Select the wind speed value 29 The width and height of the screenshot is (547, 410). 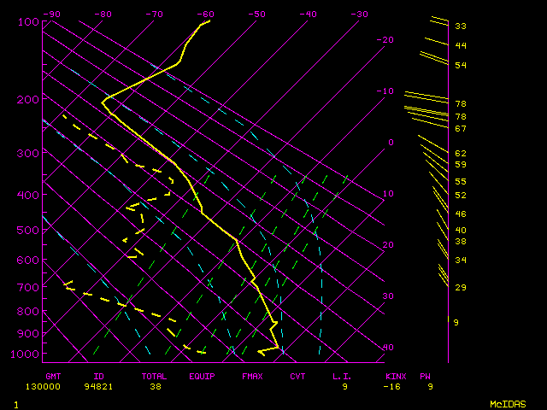460,288
